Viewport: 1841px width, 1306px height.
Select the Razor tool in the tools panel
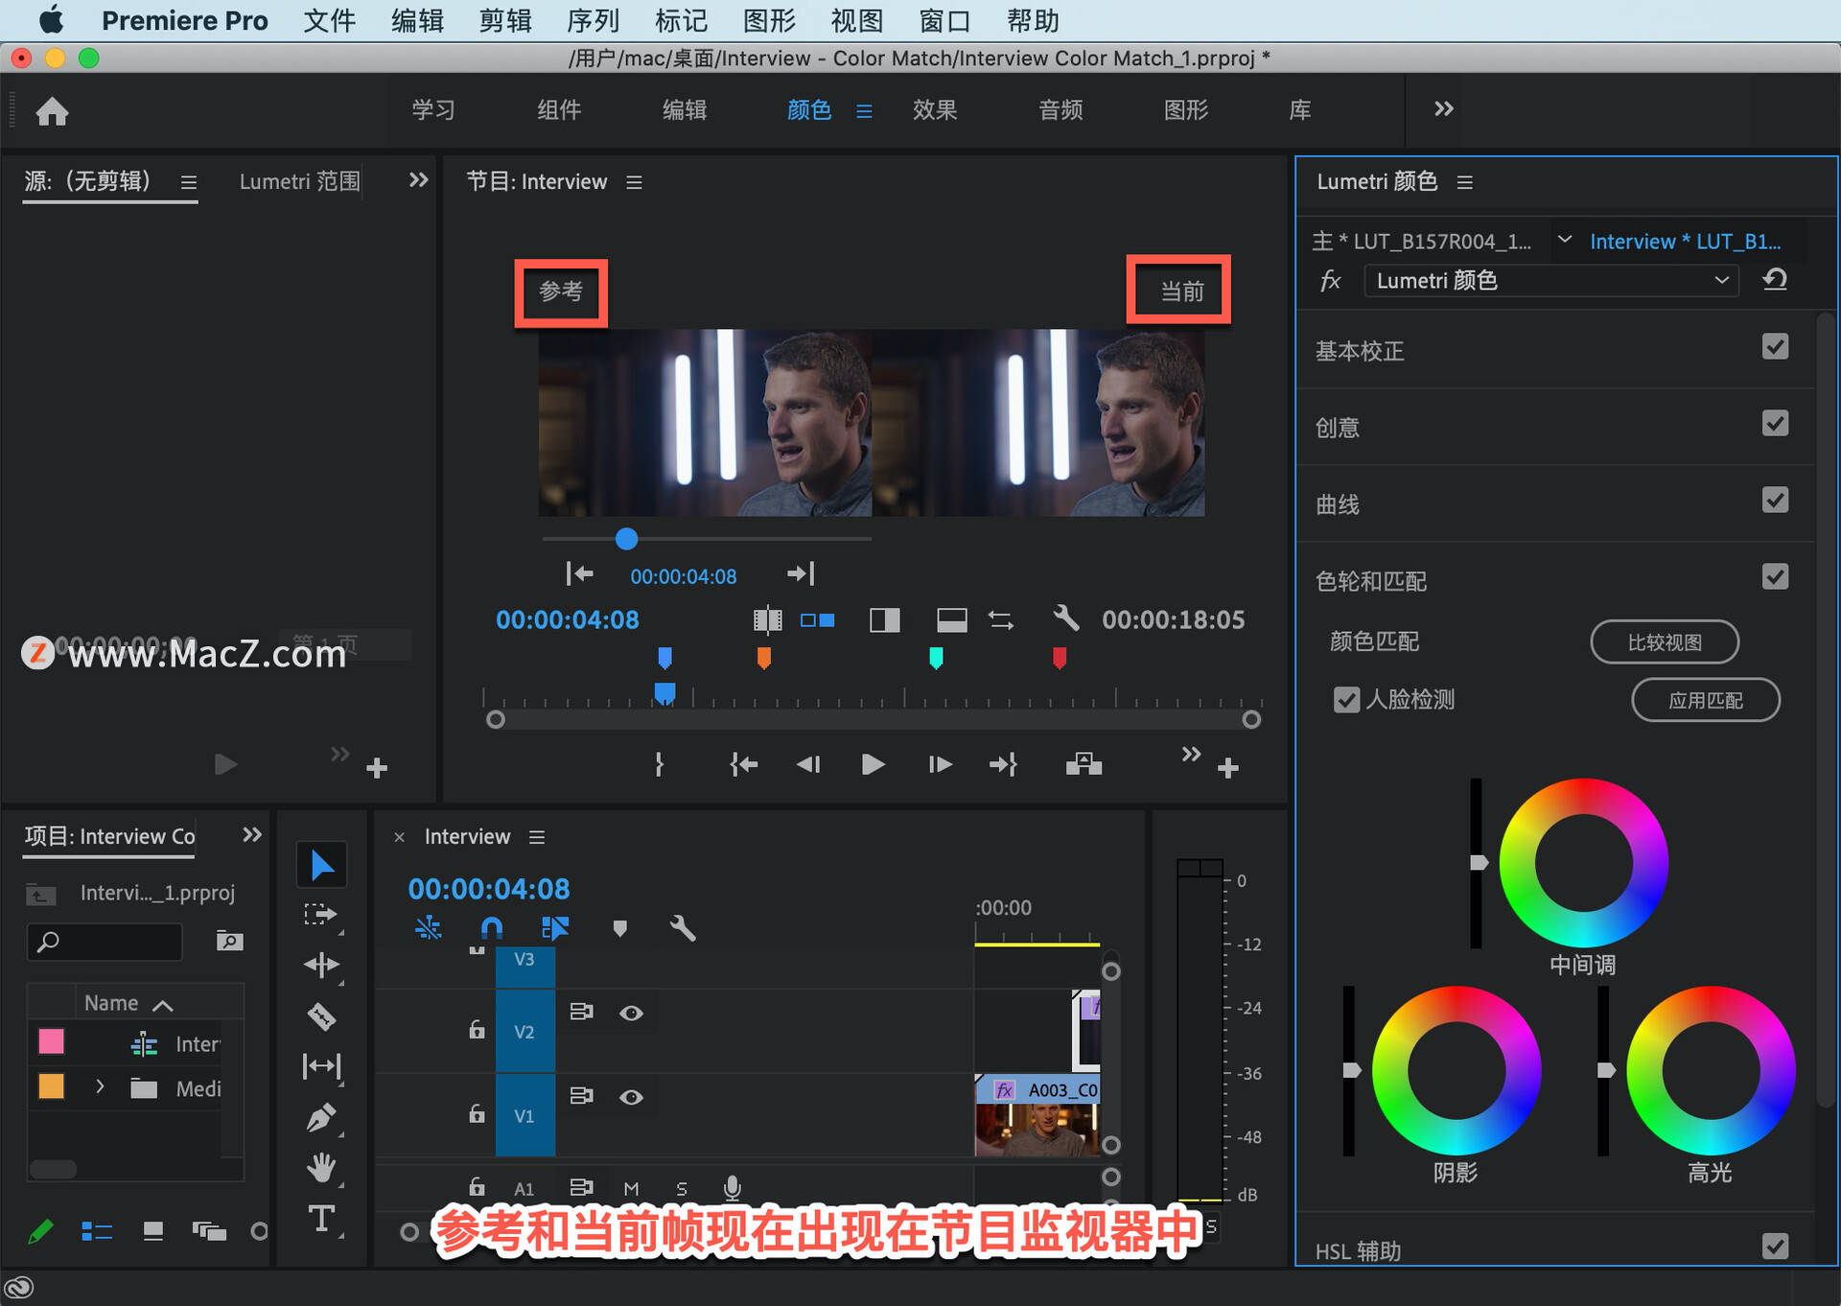[x=321, y=1015]
